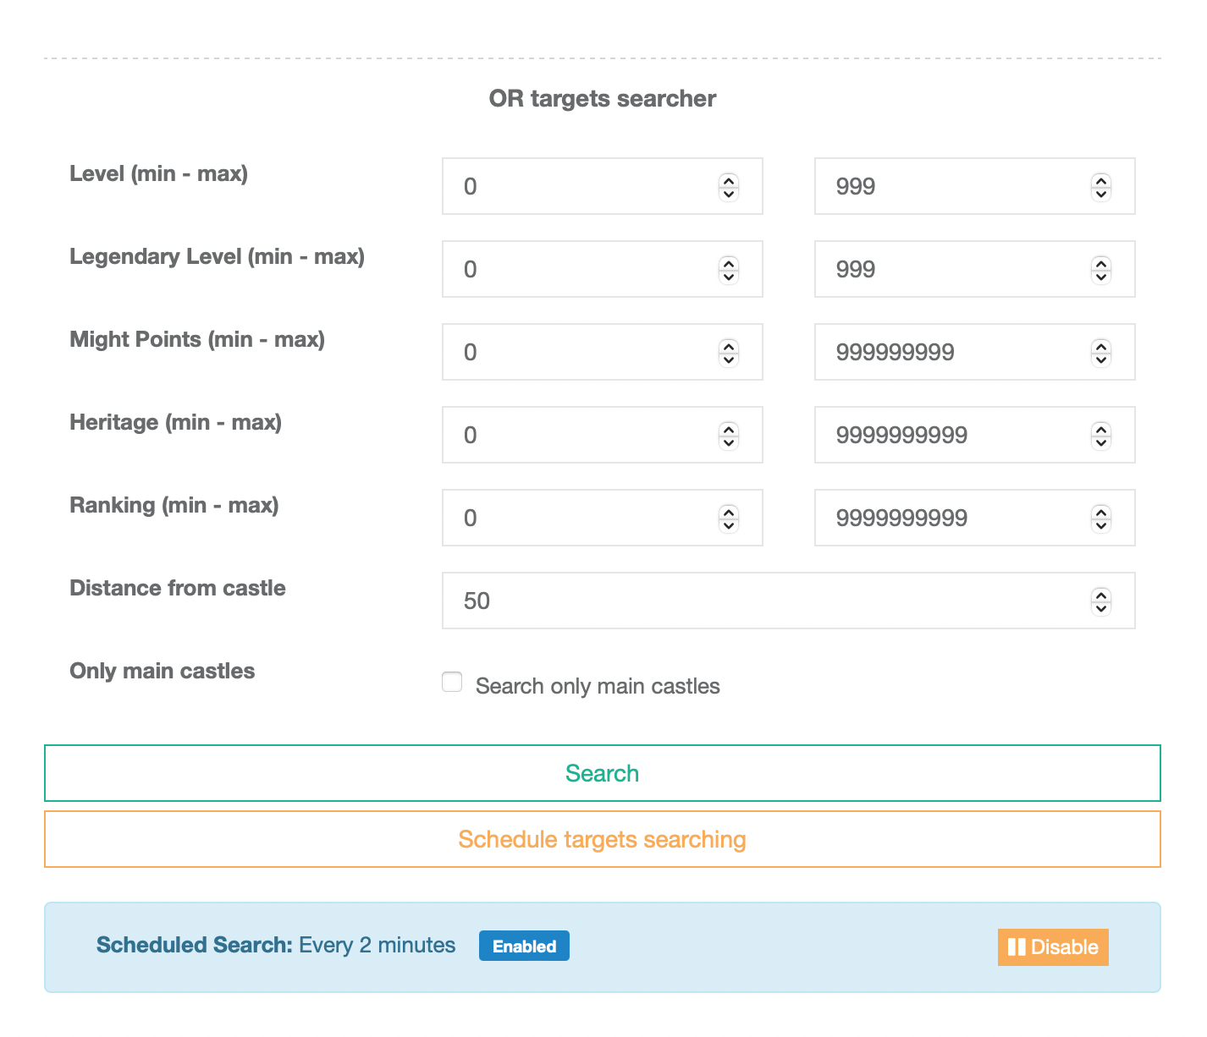Click the Search button
Viewport: 1207px width, 1037px height.
[x=602, y=773]
